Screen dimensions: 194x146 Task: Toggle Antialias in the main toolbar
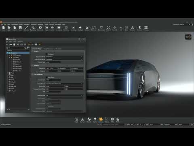26,28
